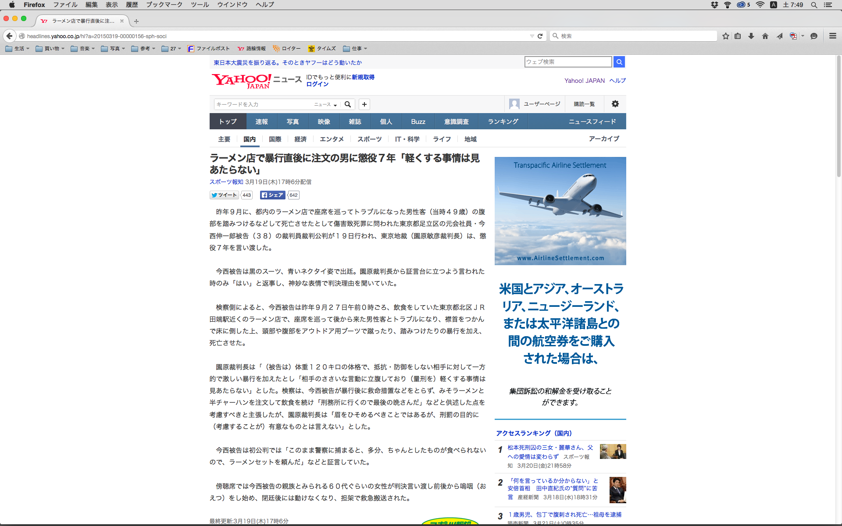Click the Firefox back arrow button
Screen dimensions: 842x526
[x=10, y=36]
